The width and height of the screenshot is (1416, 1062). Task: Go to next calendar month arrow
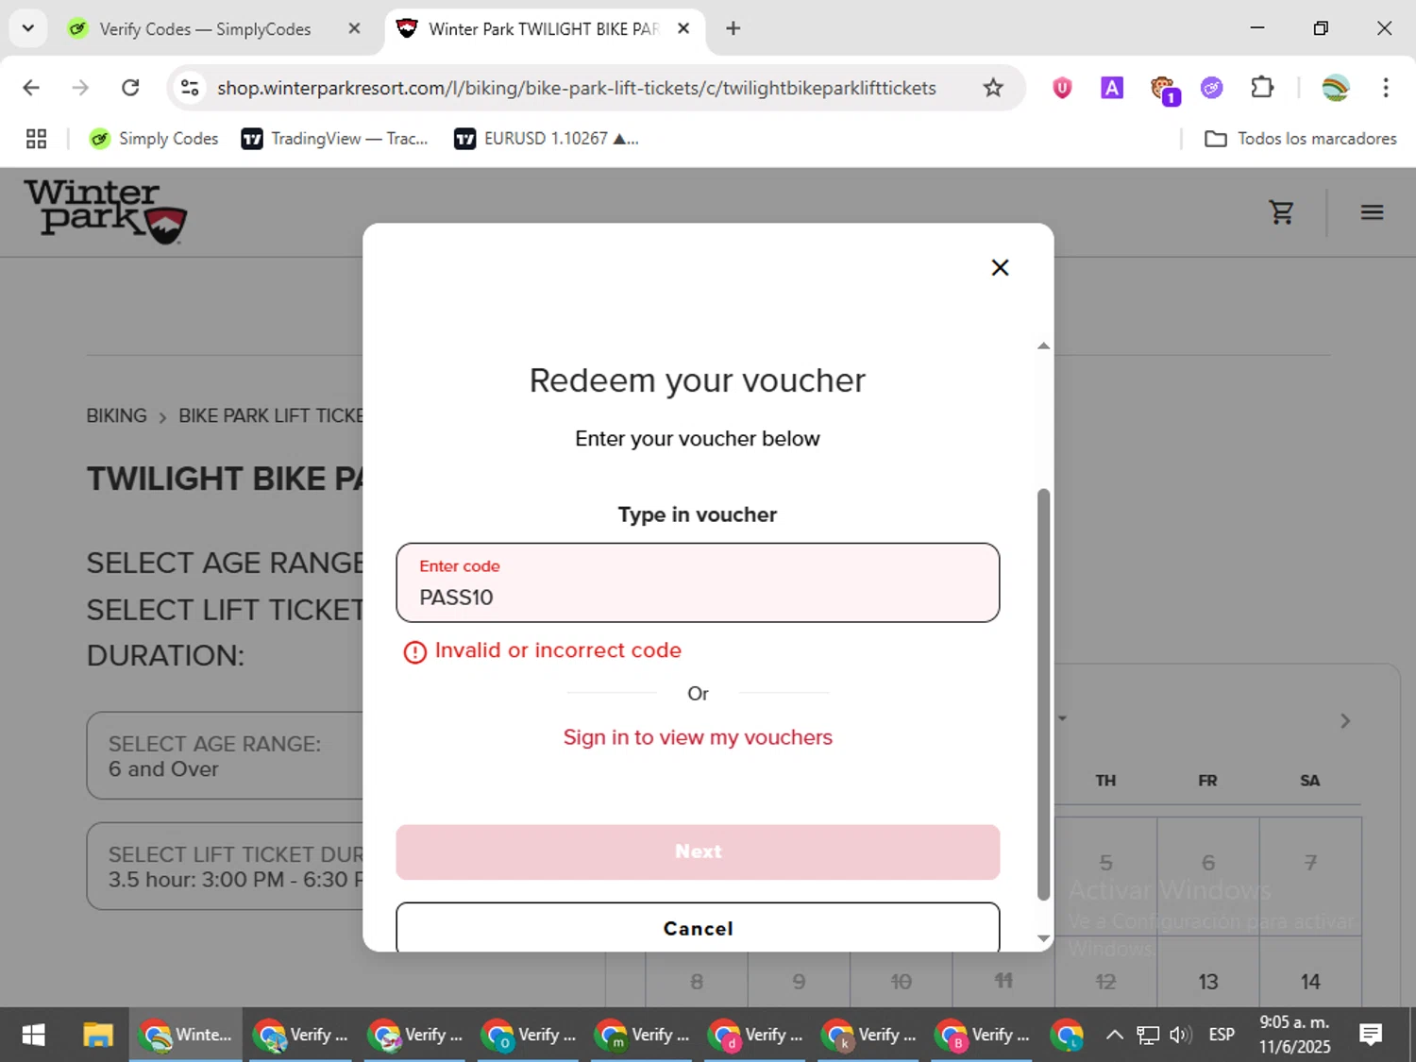pos(1345,721)
